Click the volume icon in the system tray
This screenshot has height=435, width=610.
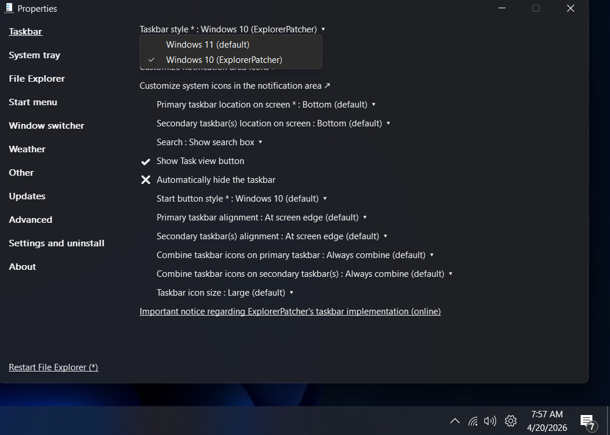(x=490, y=421)
